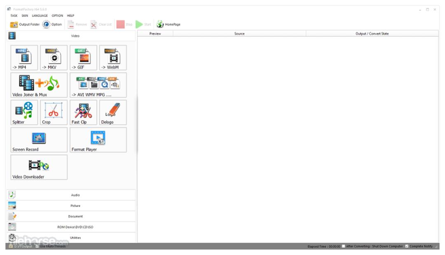Click the Option toolbar button
This screenshot has height=255, width=445.
coord(52,24)
